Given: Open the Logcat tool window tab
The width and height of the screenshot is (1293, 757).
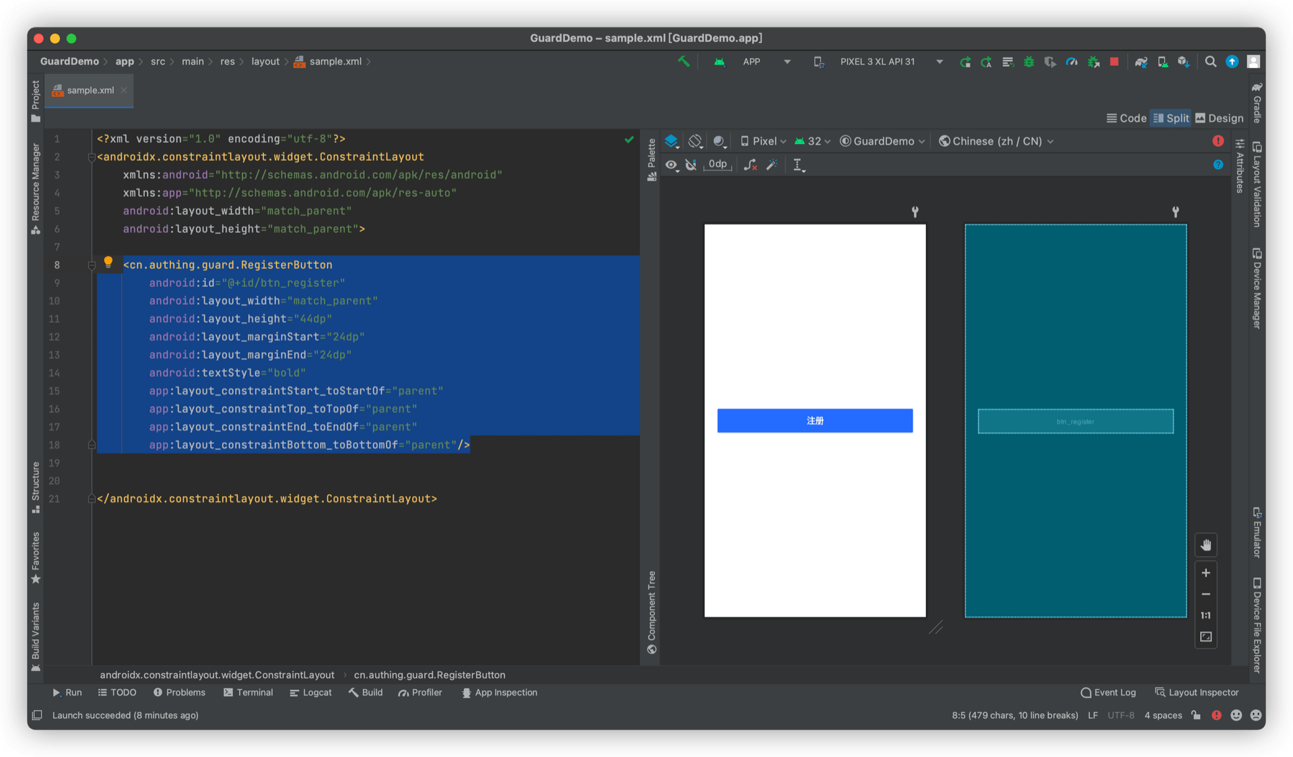Looking at the screenshot, I should (x=310, y=692).
